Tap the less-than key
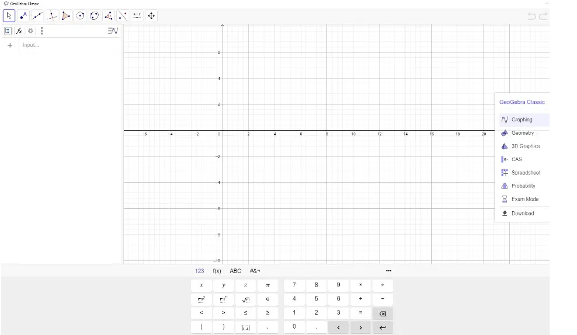This screenshot has height=335, width=577. [201, 313]
